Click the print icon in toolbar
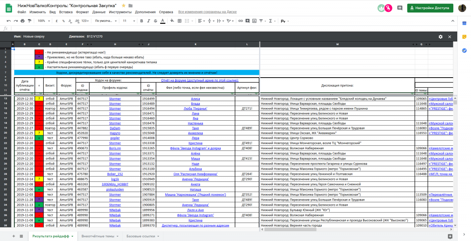 pos(22,21)
